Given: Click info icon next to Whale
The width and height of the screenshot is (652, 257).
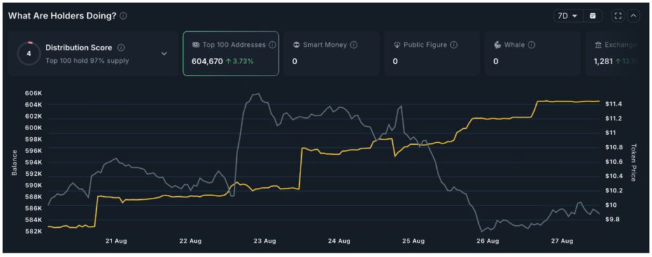Looking at the screenshot, I should point(531,45).
